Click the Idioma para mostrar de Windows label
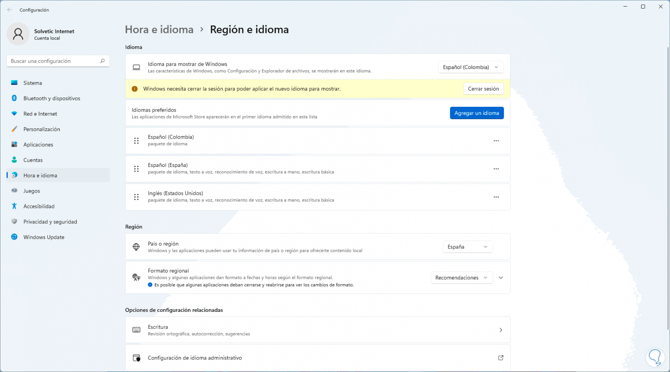Viewport: 670px width, 372px height. point(188,64)
